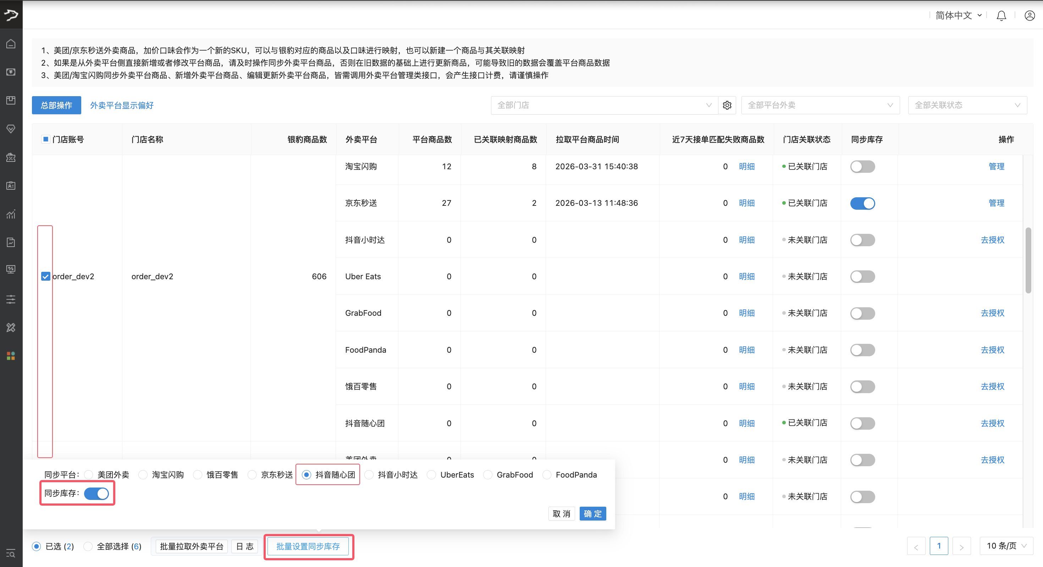Screen dimensions: 1043x567
Task: Choose the 已选 (2) radio option
Action: click(x=37, y=546)
